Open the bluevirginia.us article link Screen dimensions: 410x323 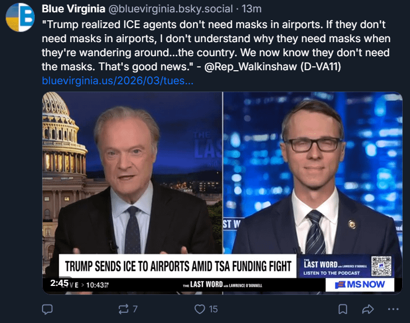pos(118,81)
